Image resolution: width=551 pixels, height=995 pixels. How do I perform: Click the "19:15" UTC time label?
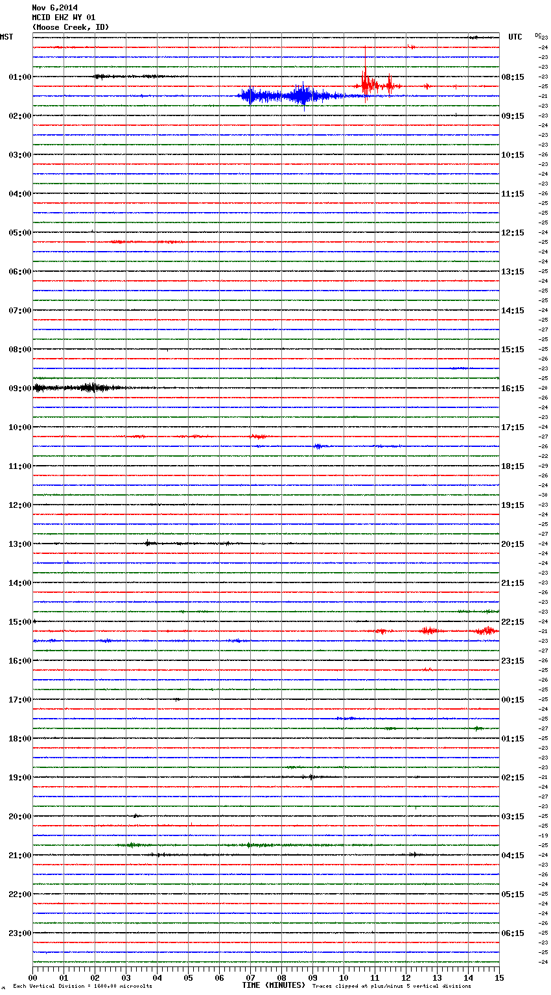point(513,505)
